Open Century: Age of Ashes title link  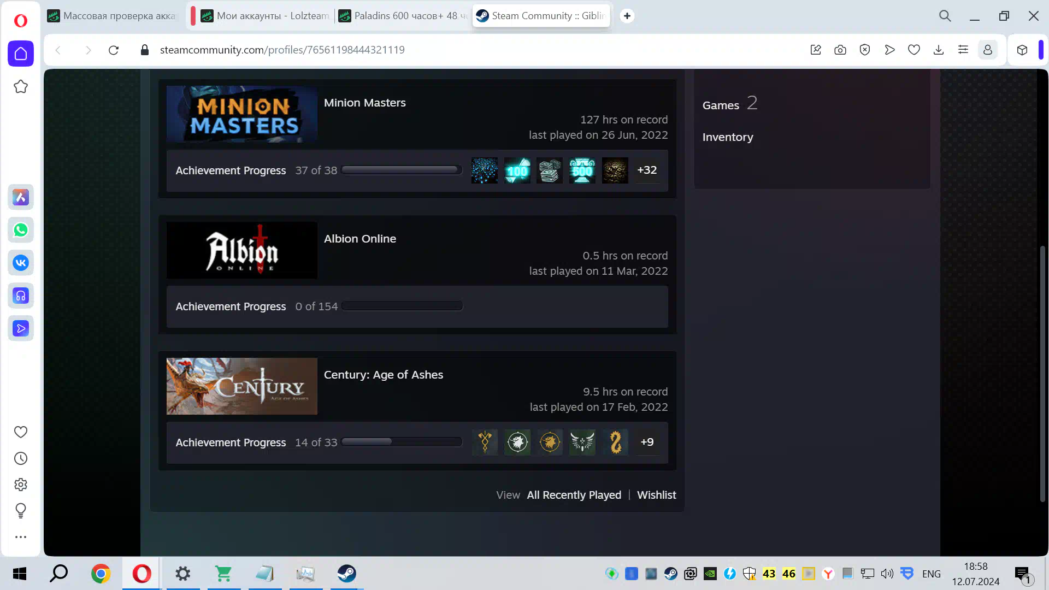coord(384,375)
